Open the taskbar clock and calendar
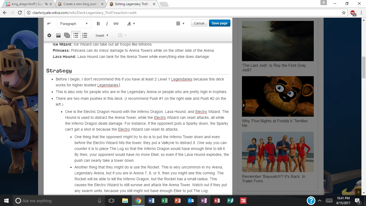 [x=343, y=201]
